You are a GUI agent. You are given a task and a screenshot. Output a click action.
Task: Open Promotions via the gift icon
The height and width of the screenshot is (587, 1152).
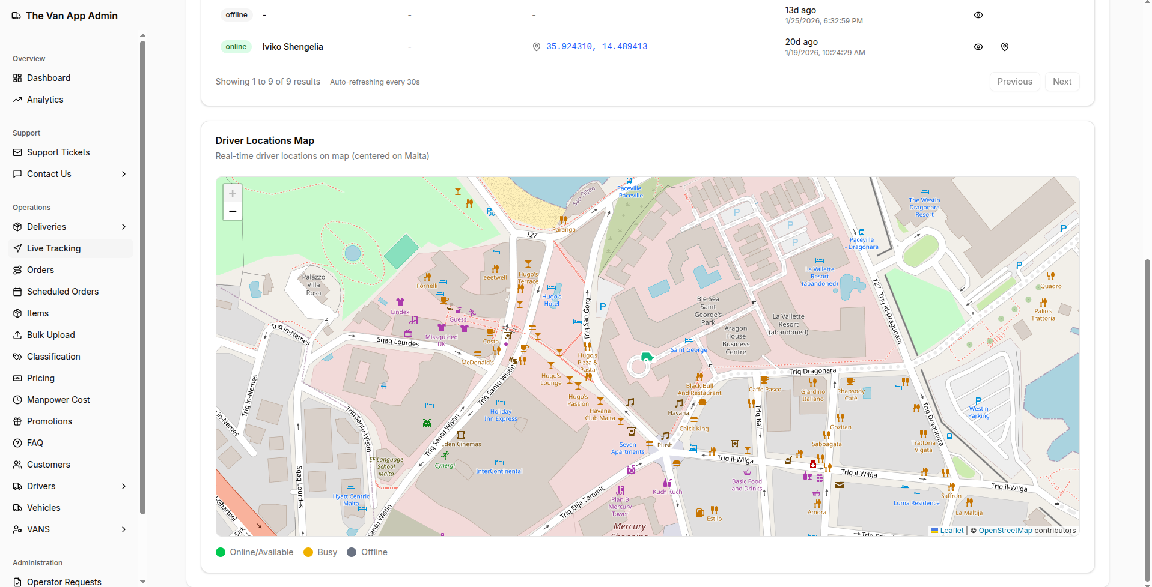click(17, 421)
